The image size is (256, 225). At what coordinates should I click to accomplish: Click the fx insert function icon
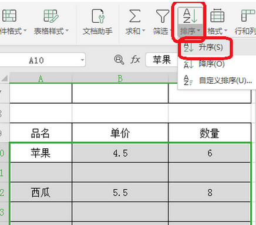pos(135,59)
